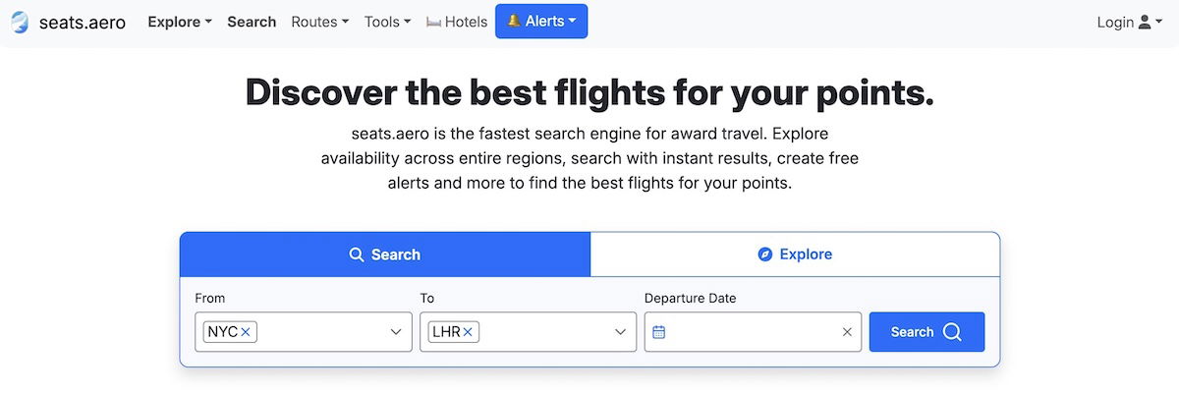The image size is (1179, 394).
Task: Remove the LHR destination tag
Action: (x=468, y=332)
